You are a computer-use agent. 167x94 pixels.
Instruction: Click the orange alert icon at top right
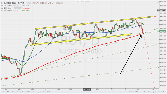[158, 3]
